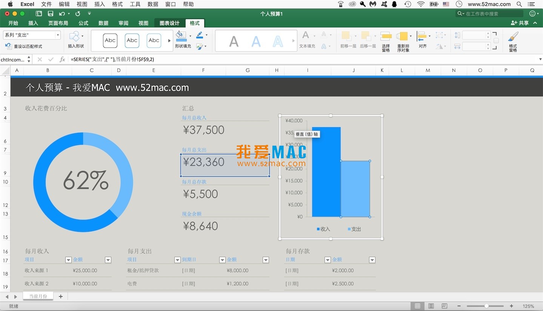Apply the gray shadowed A WordArt style
Viewport: 543px width, 311px height.
(234, 41)
